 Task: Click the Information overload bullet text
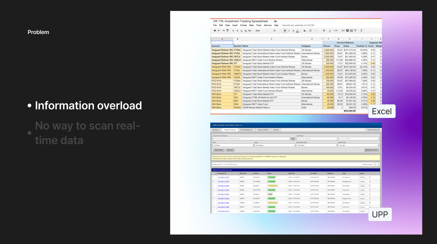coord(88,106)
